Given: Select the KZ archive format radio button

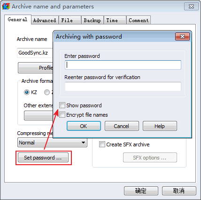Looking at the screenshot, I should 27,92.
